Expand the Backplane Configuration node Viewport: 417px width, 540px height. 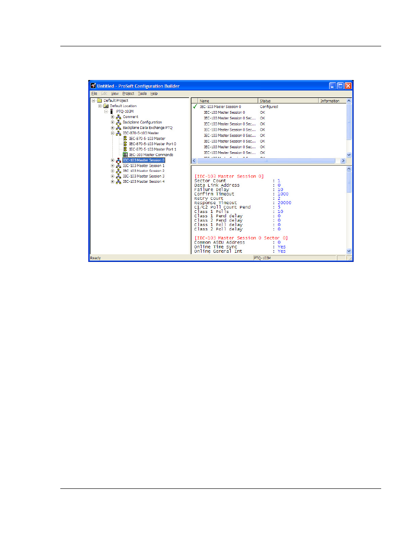coord(112,122)
